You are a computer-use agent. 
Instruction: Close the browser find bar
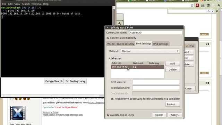point(217,11)
